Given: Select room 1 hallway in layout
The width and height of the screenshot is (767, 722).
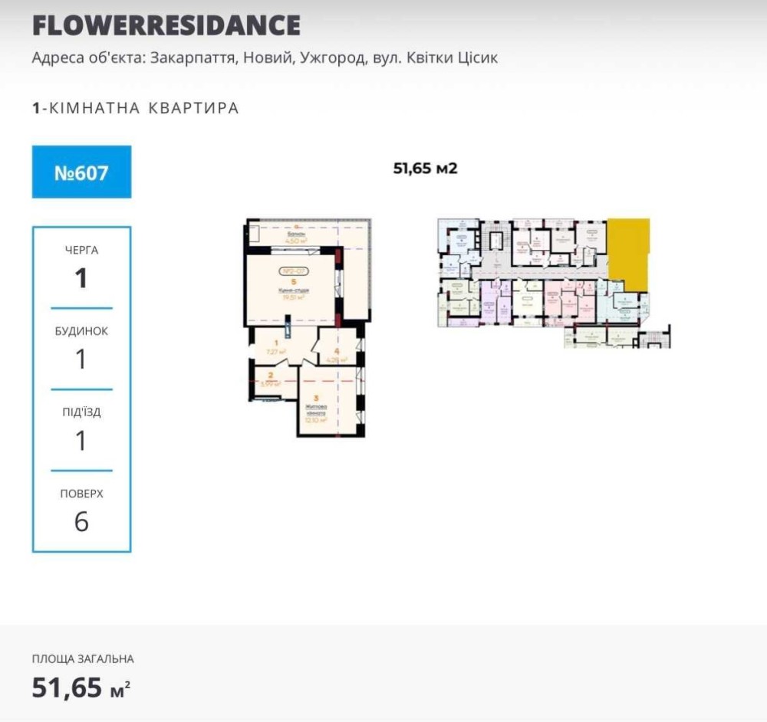Looking at the screenshot, I should tap(279, 345).
